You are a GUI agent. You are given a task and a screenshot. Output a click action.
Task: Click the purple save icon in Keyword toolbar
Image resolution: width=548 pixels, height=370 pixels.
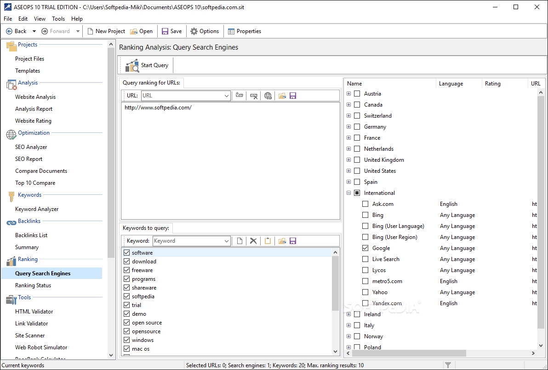293,241
